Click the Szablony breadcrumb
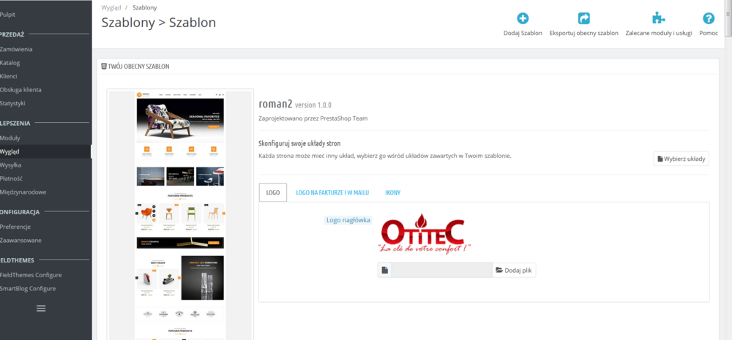The image size is (732, 340). coord(145,7)
